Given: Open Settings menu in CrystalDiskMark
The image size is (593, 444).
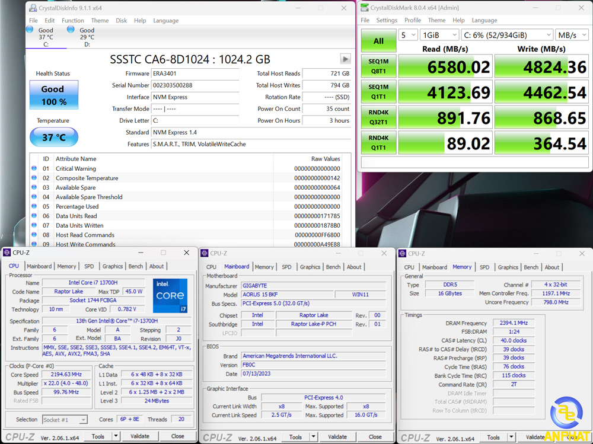Looking at the screenshot, I should point(387,20).
